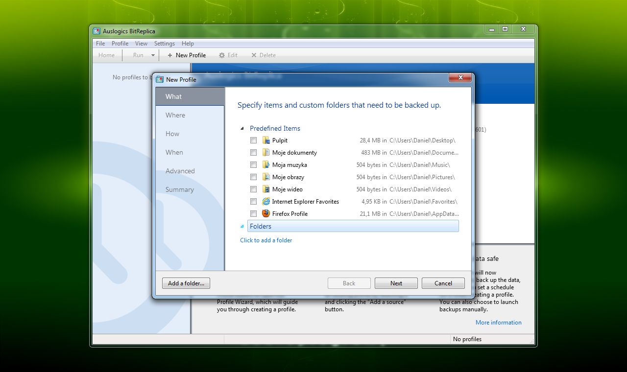Close the New Profile dialog
Image resolution: width=627 pixels, height=372 pixels.
tap(460, 78)
